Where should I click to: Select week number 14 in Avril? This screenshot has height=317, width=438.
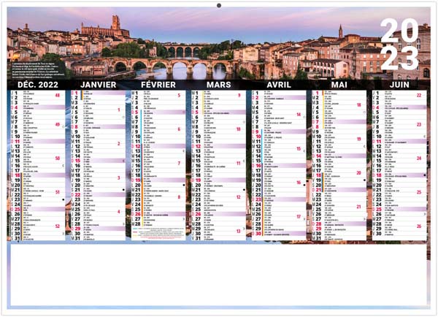[x=299, y=115]
